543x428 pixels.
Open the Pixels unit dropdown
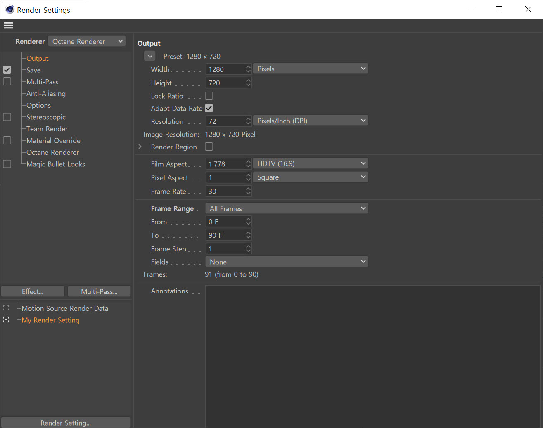(x=311, y=69)
